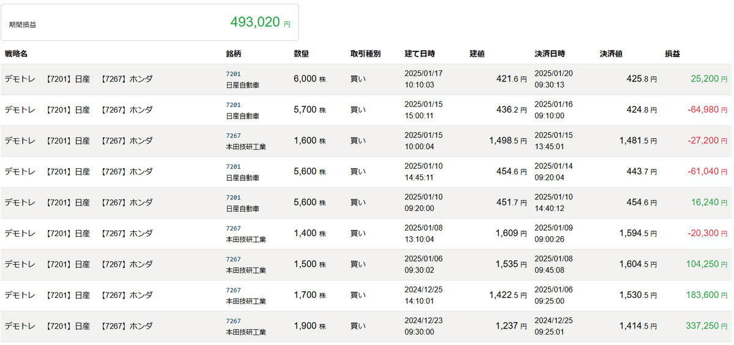The width and height of the screenshot is (734, 345).
Task: Click the 期間損益 total of 493,020 円
Action: (260, 23)
